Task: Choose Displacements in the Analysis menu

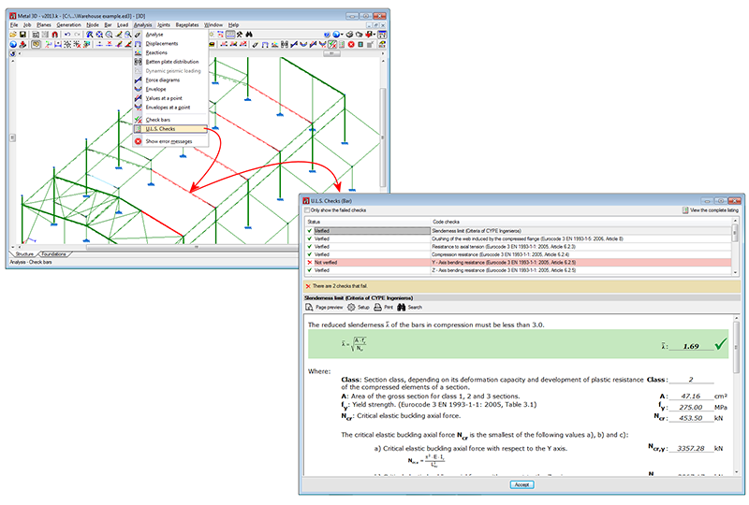Action: pyautogui.click(x=170, y=43)
